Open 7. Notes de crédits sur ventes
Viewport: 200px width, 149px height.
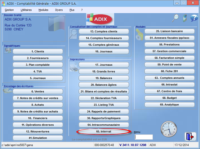pos(38,98)
